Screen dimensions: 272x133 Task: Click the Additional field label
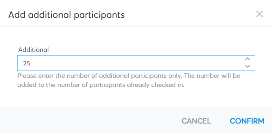click(33, 50)
